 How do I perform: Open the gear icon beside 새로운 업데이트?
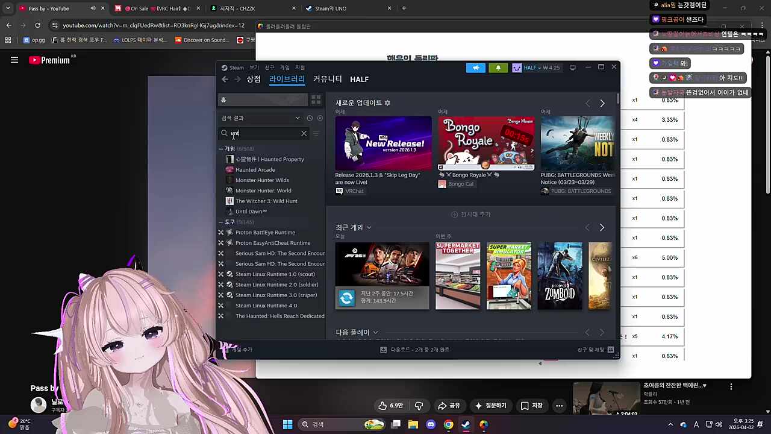coord(387,102)
